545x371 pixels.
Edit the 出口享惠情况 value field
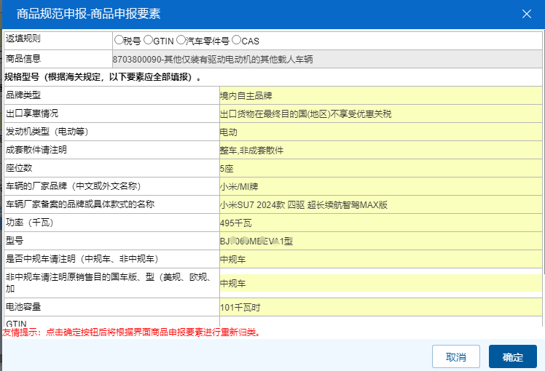pyautogui.click(x=380, y=113)
